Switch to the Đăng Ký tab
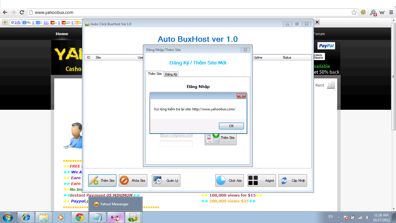The height and width of the screenshot is (223, 396). point(171,74)
